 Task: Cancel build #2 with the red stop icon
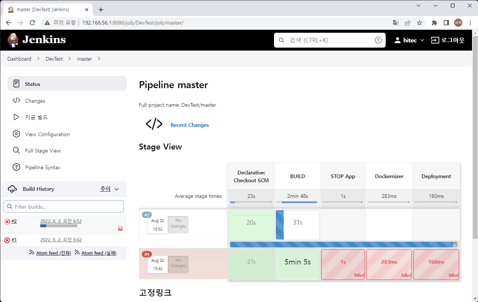(x=120, y=228)
